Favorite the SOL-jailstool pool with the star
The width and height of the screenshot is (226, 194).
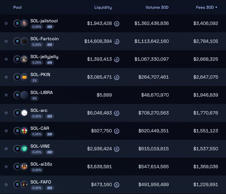pyautogui.click(x=6, y=23)
